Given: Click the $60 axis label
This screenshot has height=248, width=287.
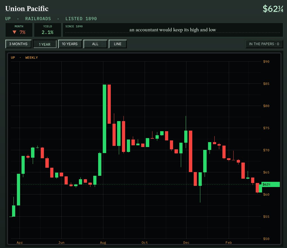Looking at the screenshot, I should (x=266, y=194).
